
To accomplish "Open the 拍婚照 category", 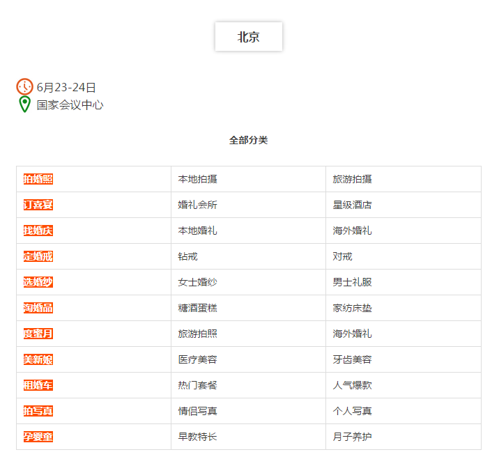I will pyautogui.click(x=38, y=179).
